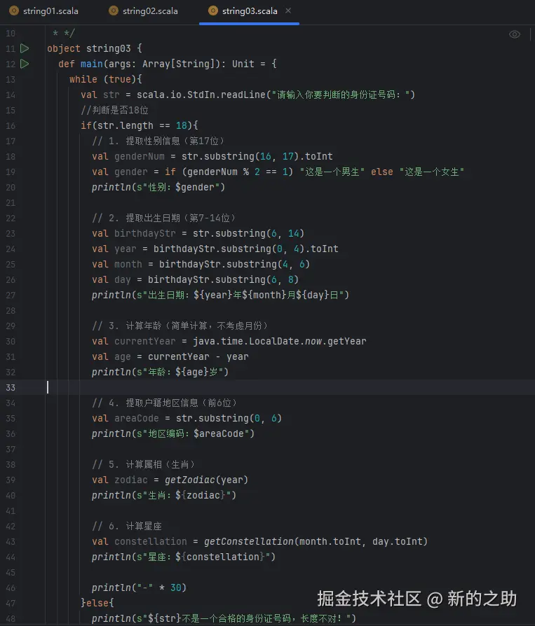This screenshot has height=626, width=535.
Task: Click line number 16 in gutter
Action: pos(11,126)
